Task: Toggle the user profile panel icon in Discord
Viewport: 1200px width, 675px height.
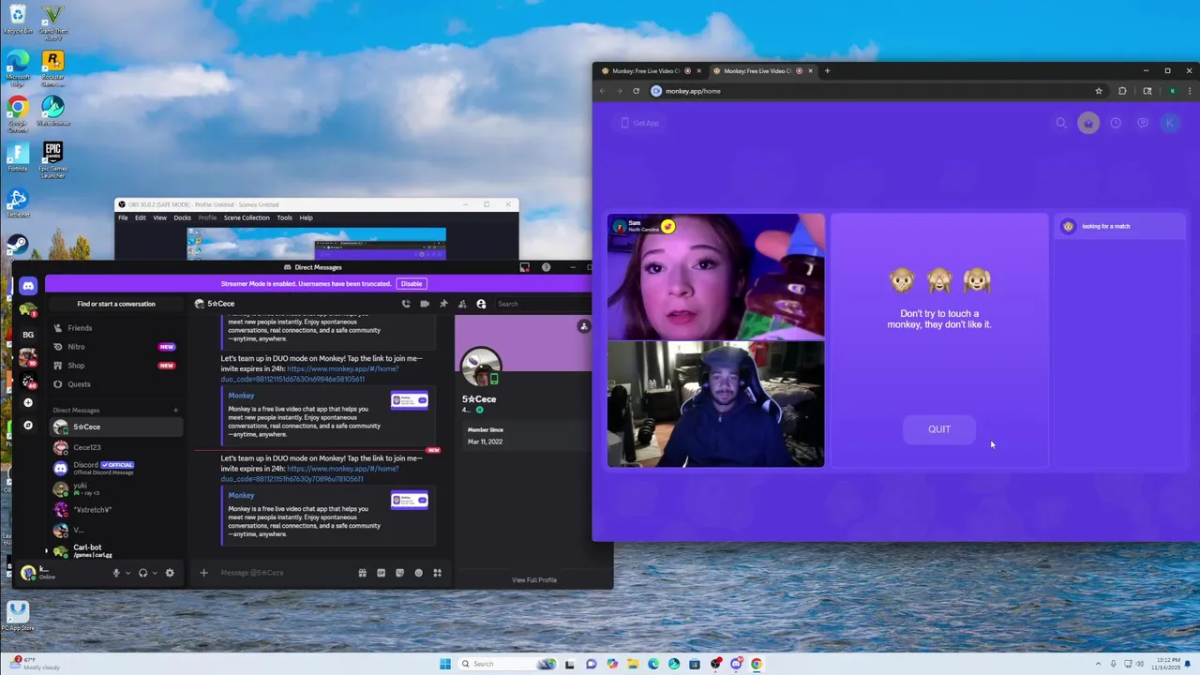Action: [x=481, y=304]
